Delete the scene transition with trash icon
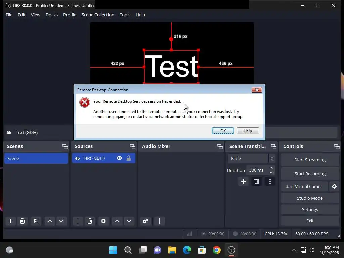This screenshot has width=344, height=258. tap(257, 181)
